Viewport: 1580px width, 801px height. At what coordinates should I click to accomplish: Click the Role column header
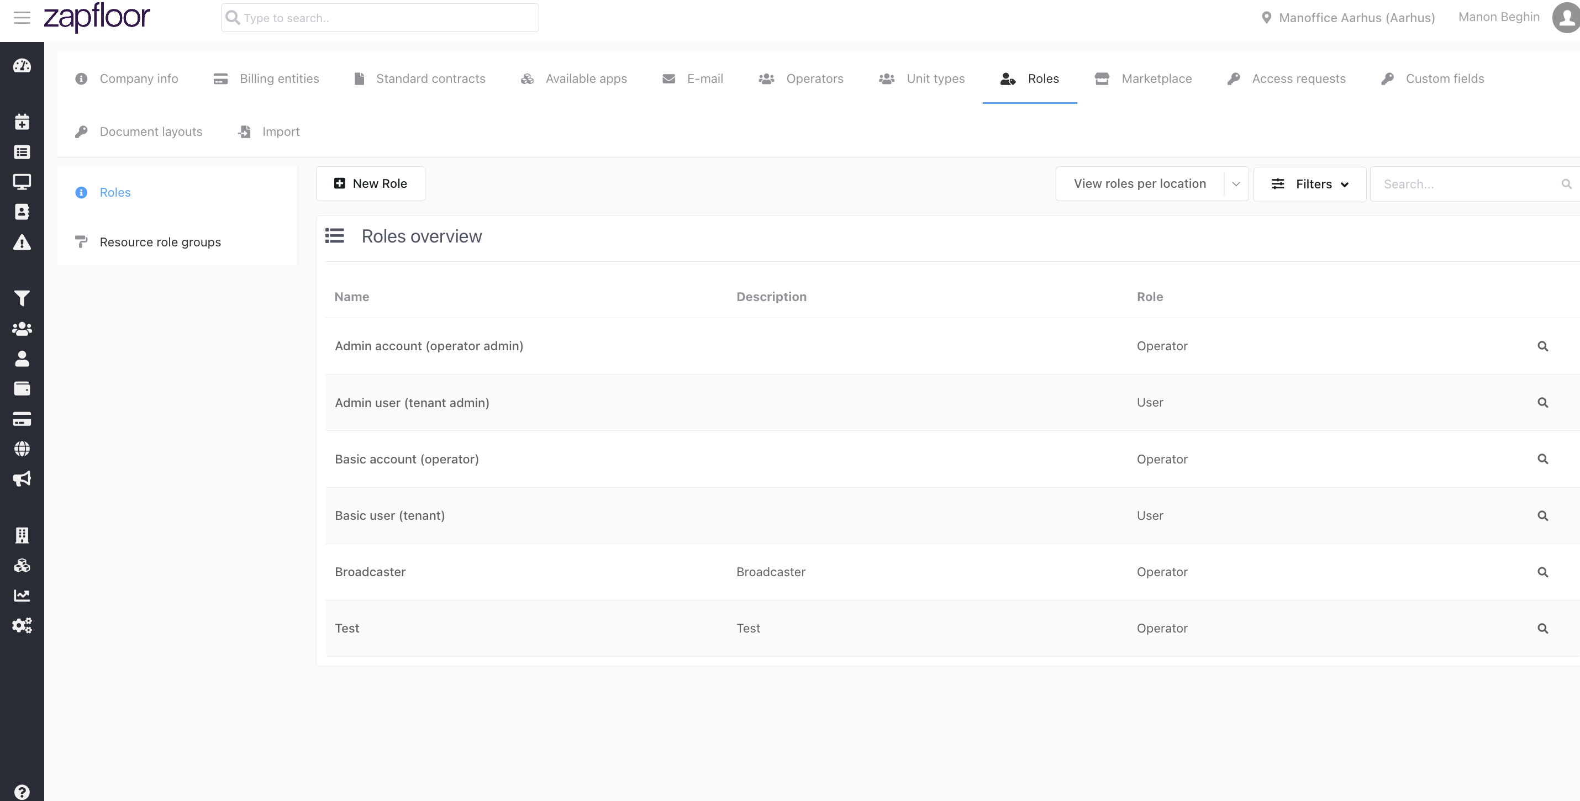[x=1150, y=297]
